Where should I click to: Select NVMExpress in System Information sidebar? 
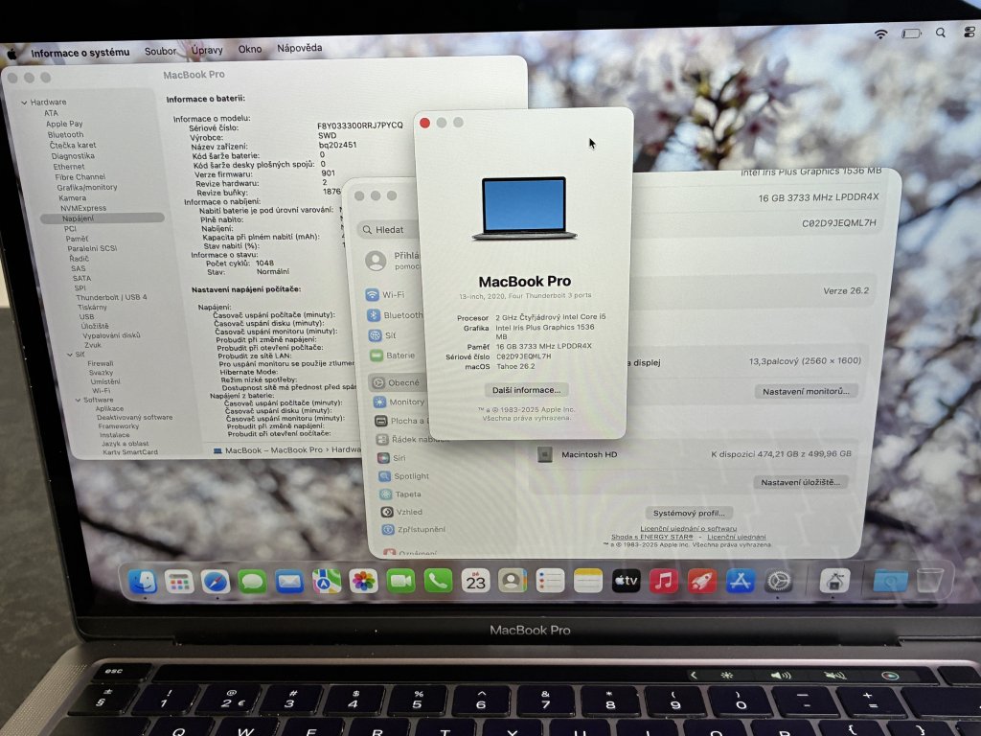(x=83, y=208)
